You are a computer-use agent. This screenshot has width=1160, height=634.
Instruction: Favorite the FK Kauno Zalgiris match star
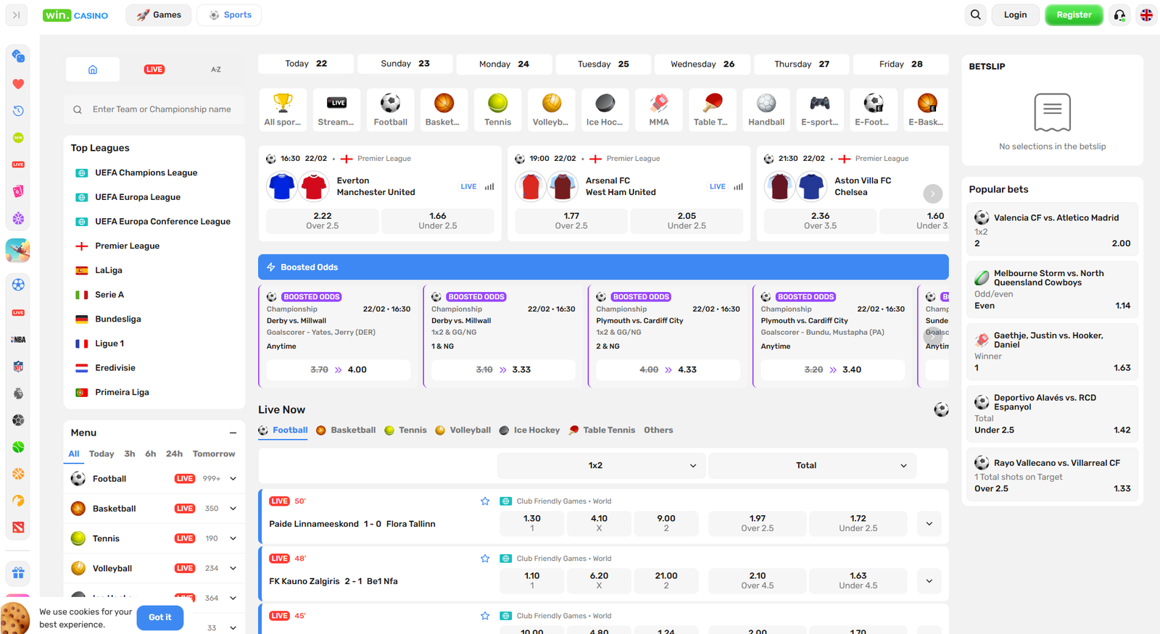pyautogui.click(x=485, y=559)
